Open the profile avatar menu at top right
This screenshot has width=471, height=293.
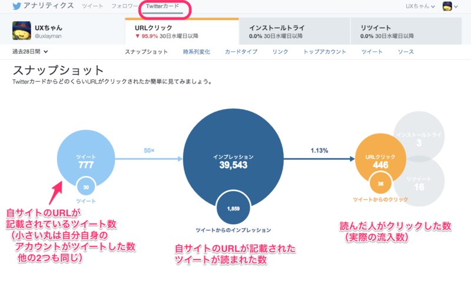450,6
